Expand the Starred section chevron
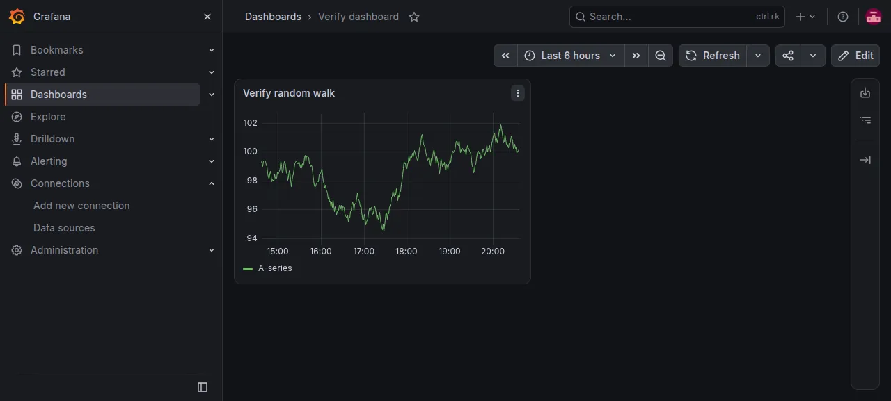The width and height of the screenshot is (891, 401). point(212,72)
